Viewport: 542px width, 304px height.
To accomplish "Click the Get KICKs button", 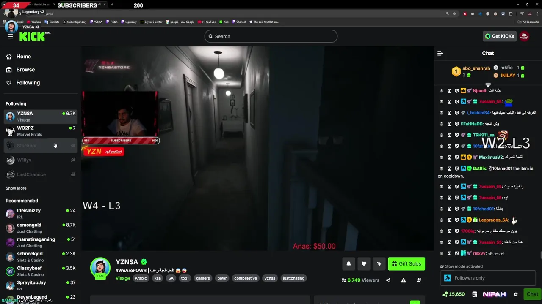I will [499, 36].
